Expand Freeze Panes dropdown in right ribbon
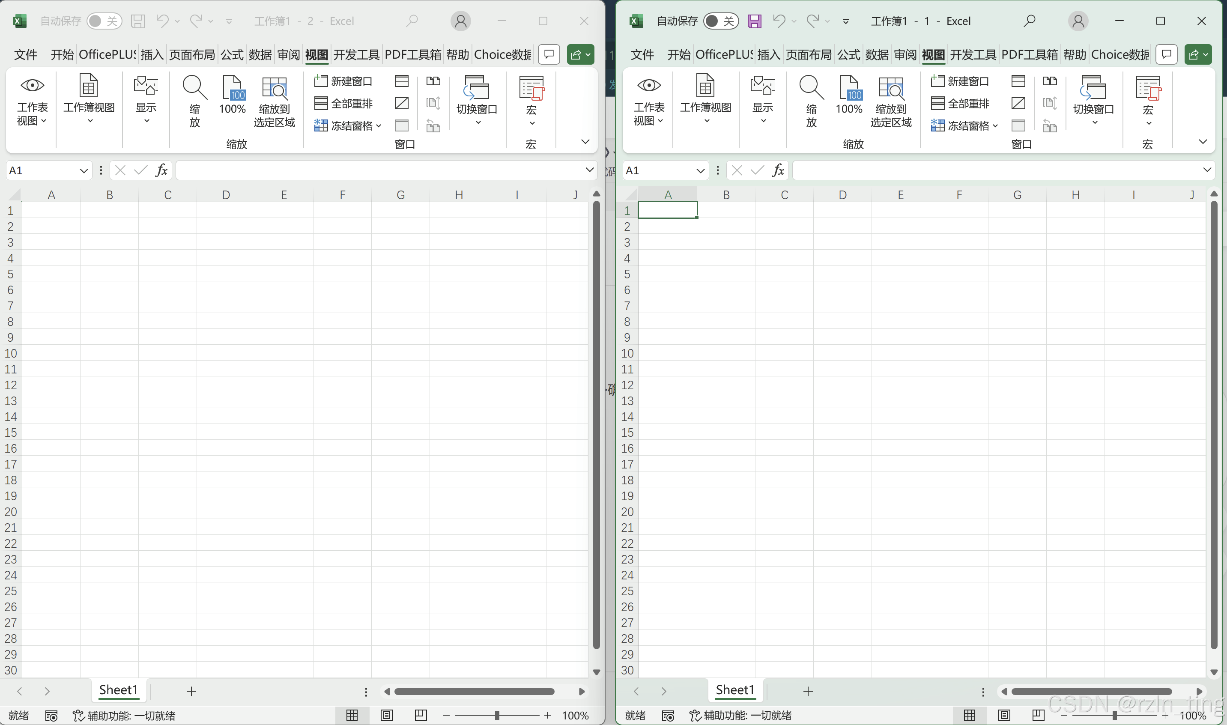1227x725 pixels. pyautogui.click(x=995, y=125)
